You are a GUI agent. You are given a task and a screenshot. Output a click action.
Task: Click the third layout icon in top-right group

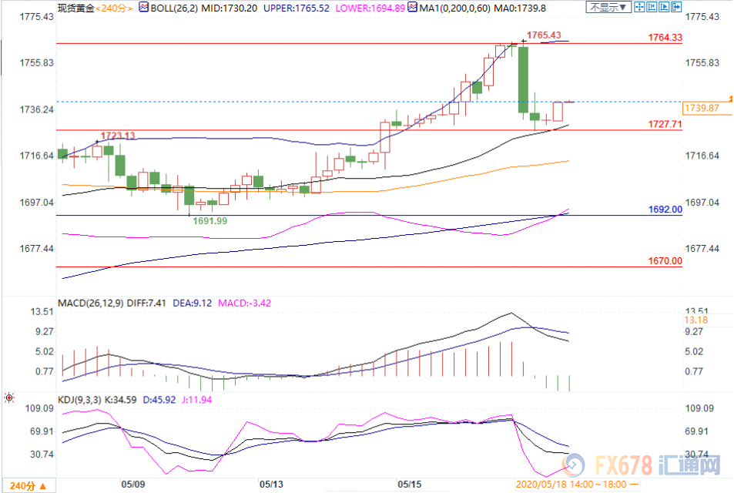pyautogui.click(x=666, y=7)
